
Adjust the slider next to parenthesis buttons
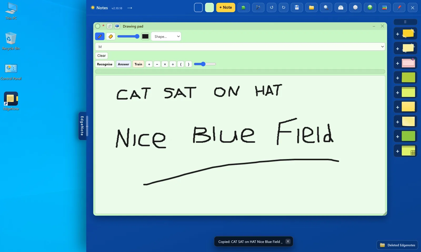click(x=205, y=64)
